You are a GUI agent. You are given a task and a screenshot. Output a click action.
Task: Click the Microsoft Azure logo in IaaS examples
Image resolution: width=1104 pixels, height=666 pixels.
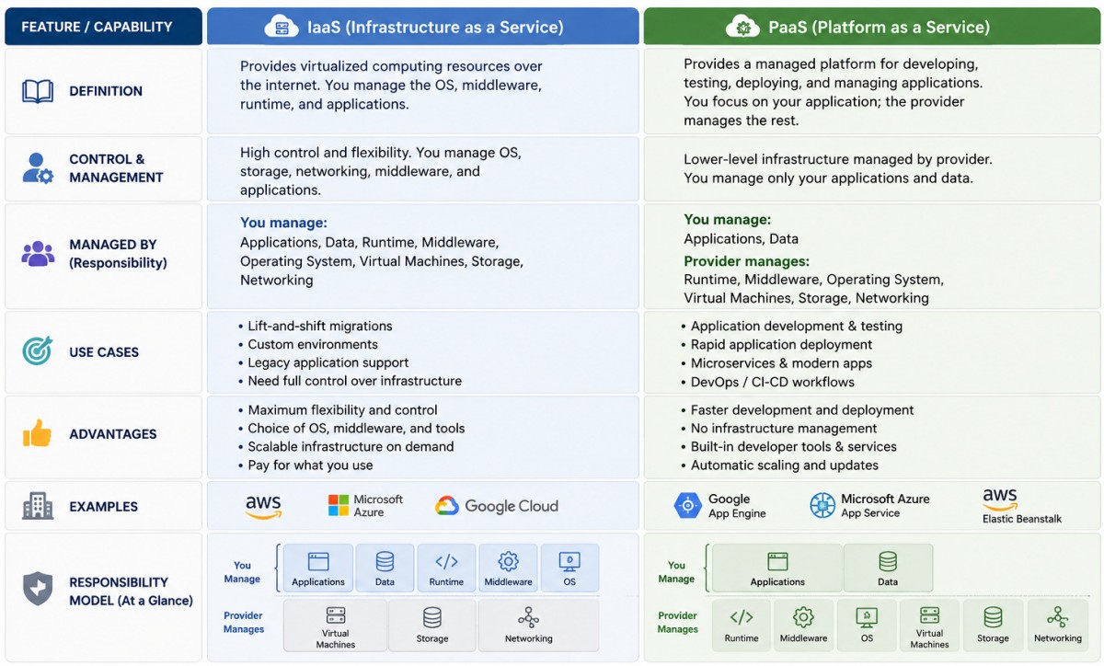pos(365,506)
